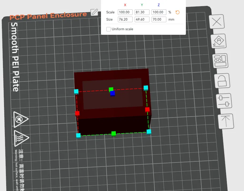Click the 'Smooth PEI Plate' bed label
244x191 pixels.
(15, 57)
